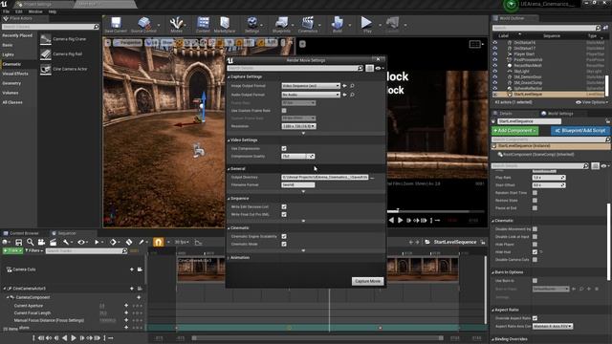Open the Aspect Ratio Axis Constraint dropdown
The height and width of the screenshot is (344, 612).
click(553, 326)
